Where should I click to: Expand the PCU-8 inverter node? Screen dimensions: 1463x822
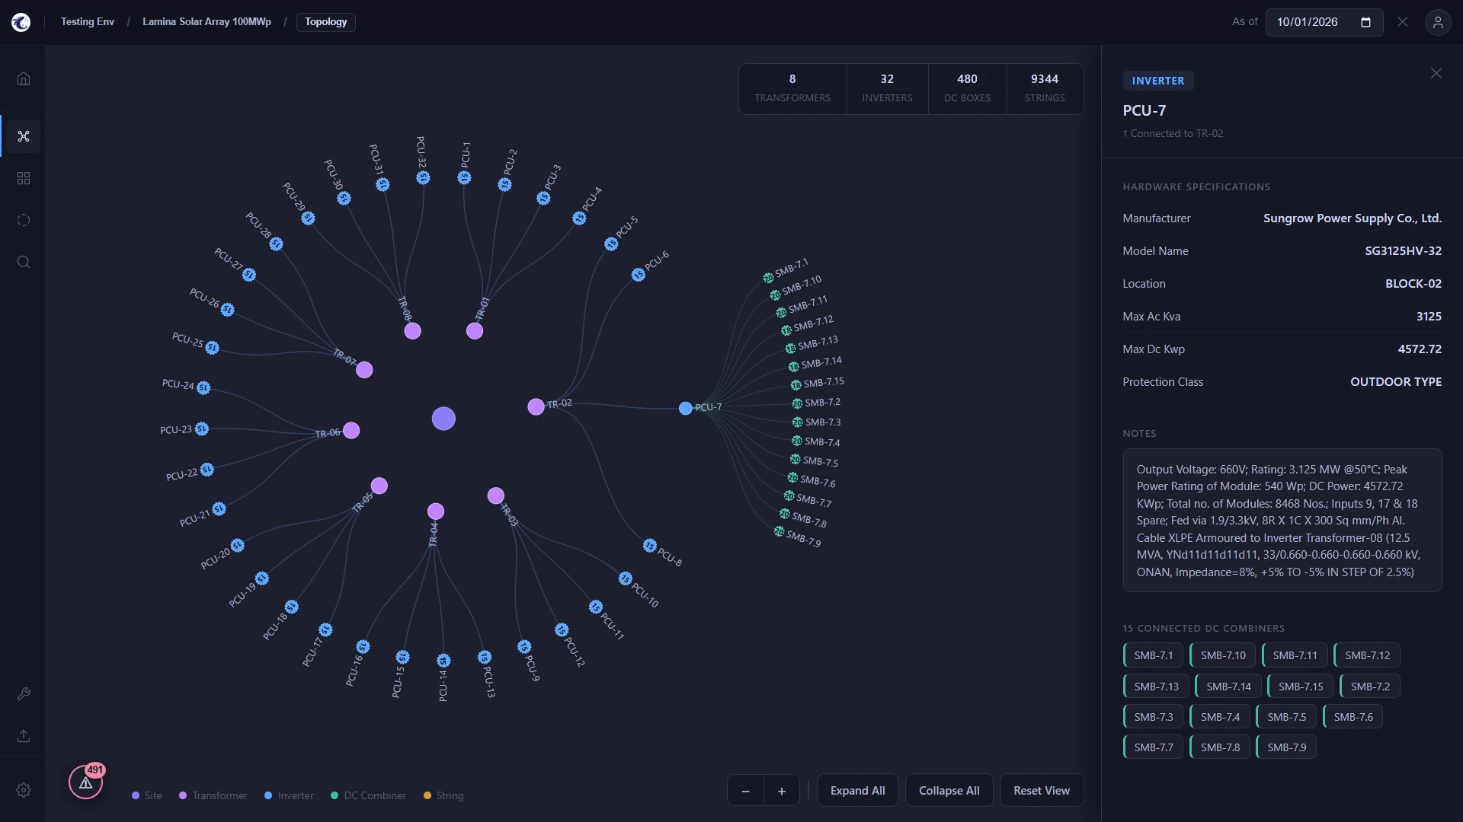649,546
